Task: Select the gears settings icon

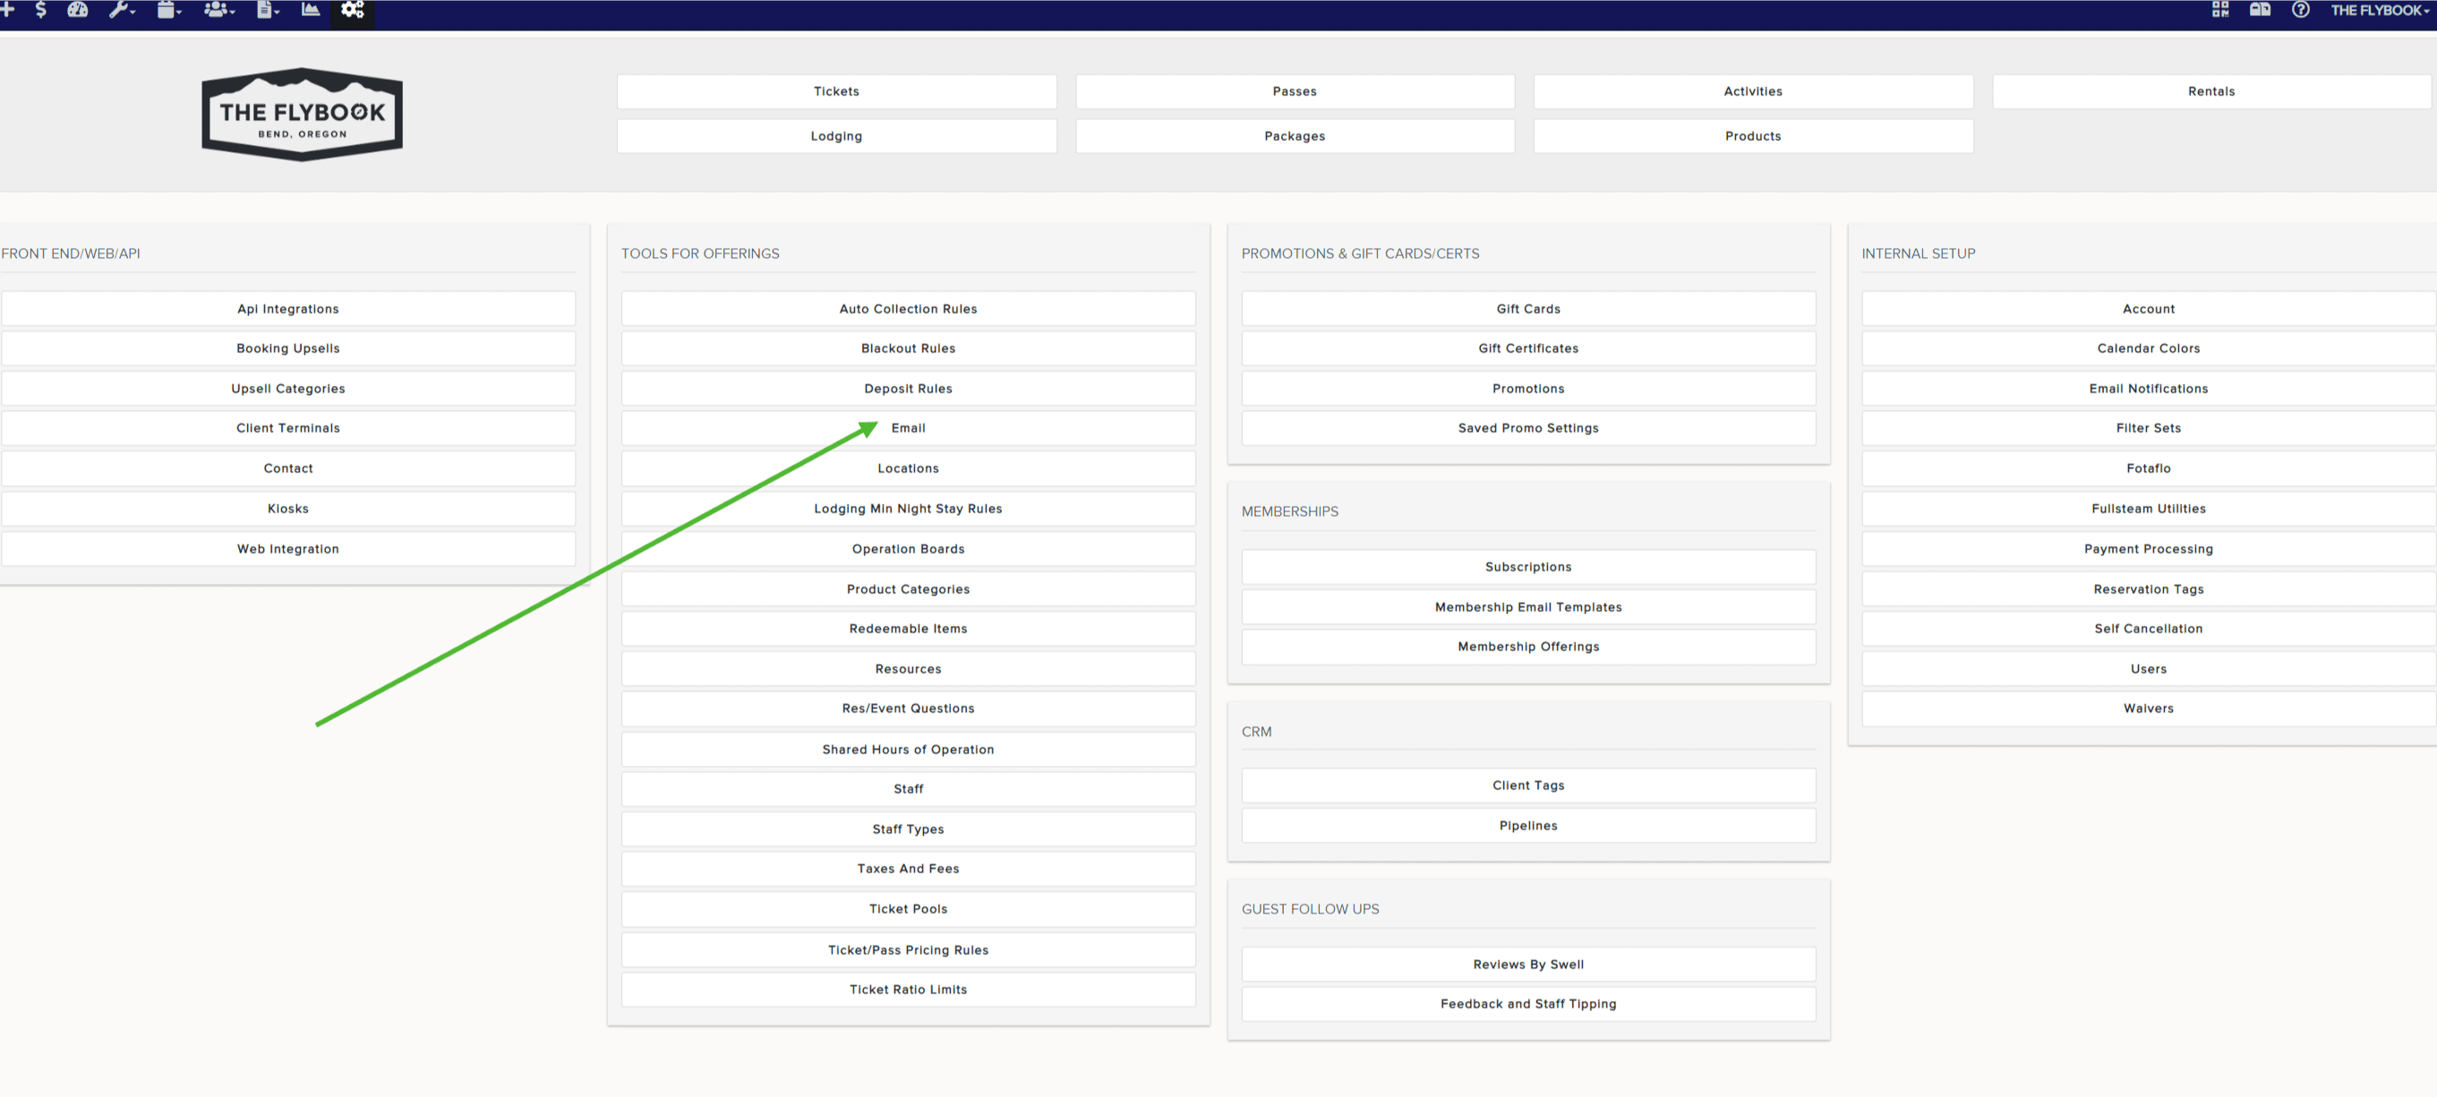Action: coord(353,11)
